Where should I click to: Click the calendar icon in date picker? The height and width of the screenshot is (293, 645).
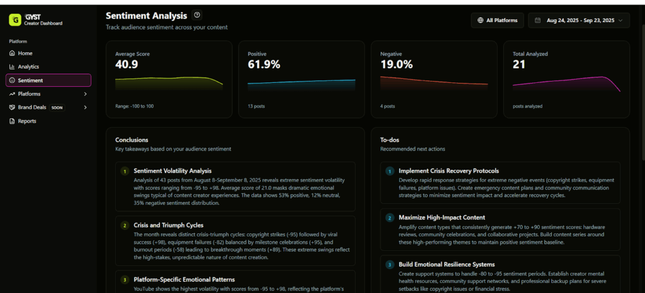[537, 21]
